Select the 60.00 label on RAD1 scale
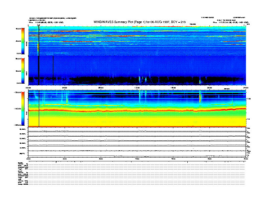Viewport: 265px width, 204px height. 18,59
